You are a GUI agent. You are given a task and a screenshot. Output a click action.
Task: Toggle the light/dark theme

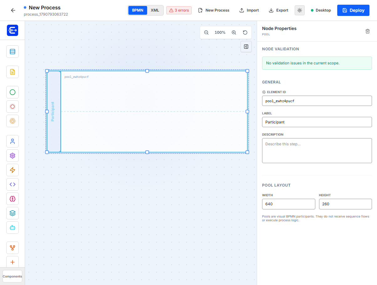click(300, 10)
